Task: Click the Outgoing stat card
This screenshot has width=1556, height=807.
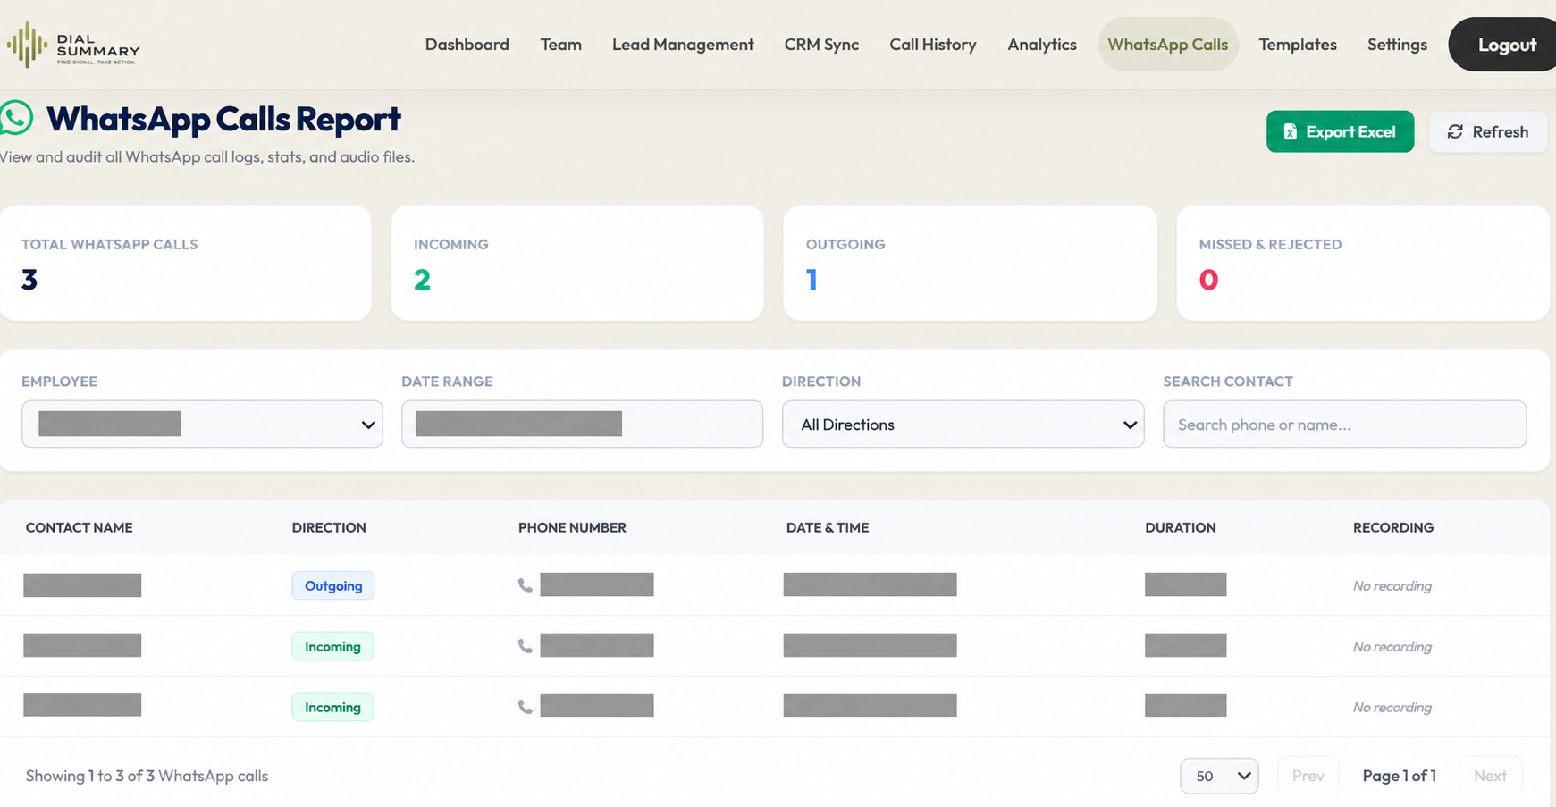Action: (x=970, y=263)
